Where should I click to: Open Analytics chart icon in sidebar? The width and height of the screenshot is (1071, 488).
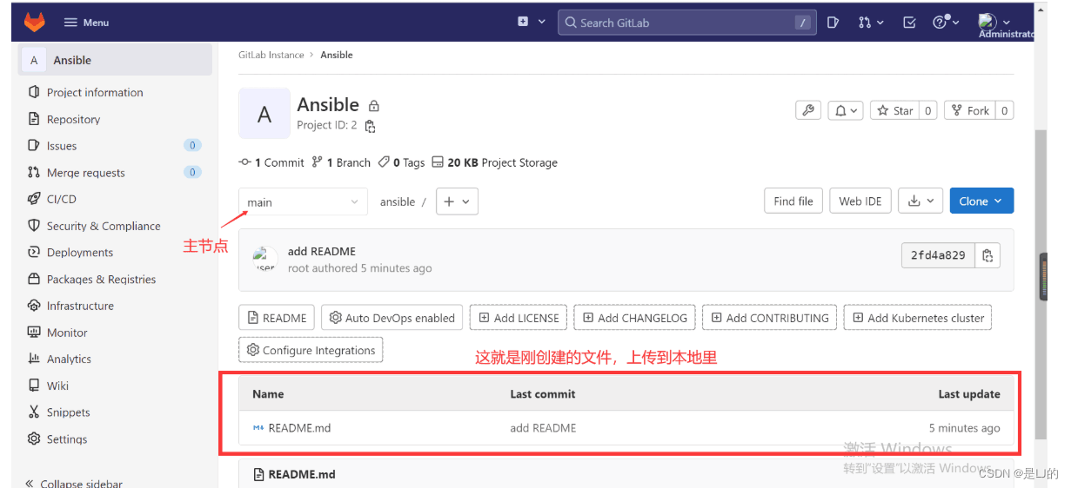click(x=34, y=359)
